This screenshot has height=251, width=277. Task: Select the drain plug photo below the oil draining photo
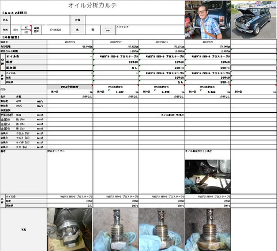coord(208,230)
